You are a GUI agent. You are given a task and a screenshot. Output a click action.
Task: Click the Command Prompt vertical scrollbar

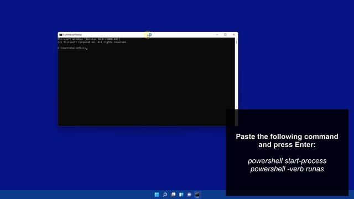[x=236, y=82]
